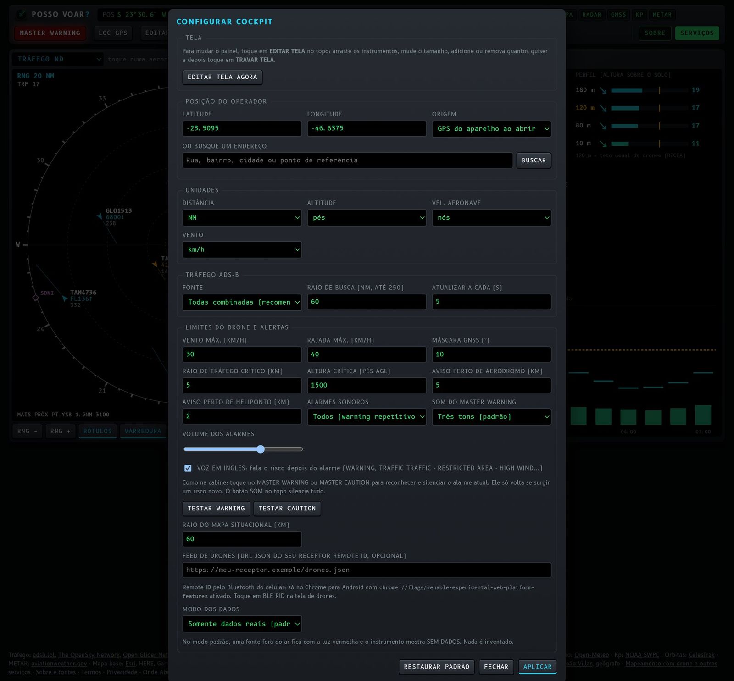This screenshot has width=734, height=681.
Task: Toggle the Rótulos button under radar
Action: [98, 432]
